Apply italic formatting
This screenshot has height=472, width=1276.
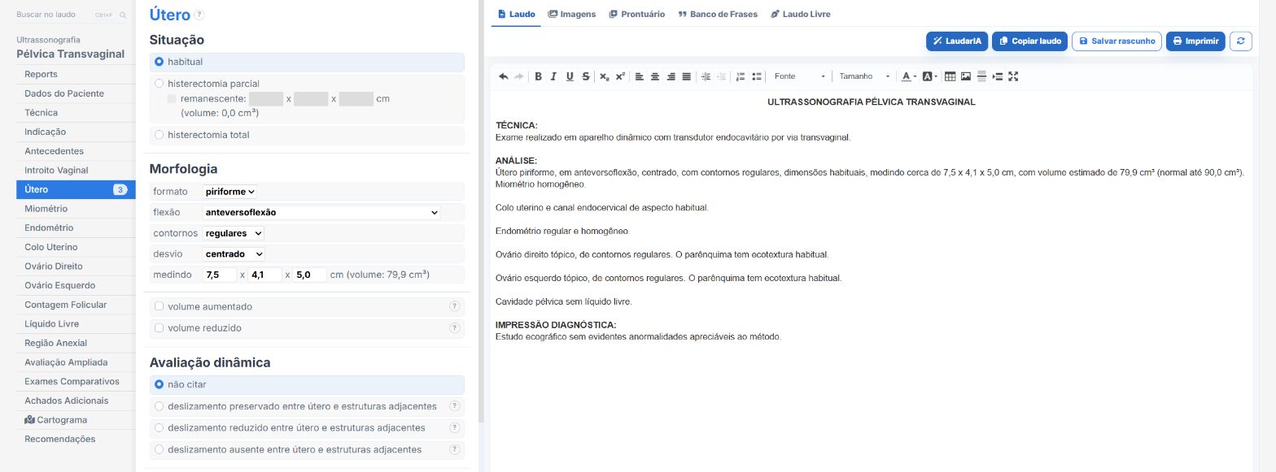[x=553, y=76]
